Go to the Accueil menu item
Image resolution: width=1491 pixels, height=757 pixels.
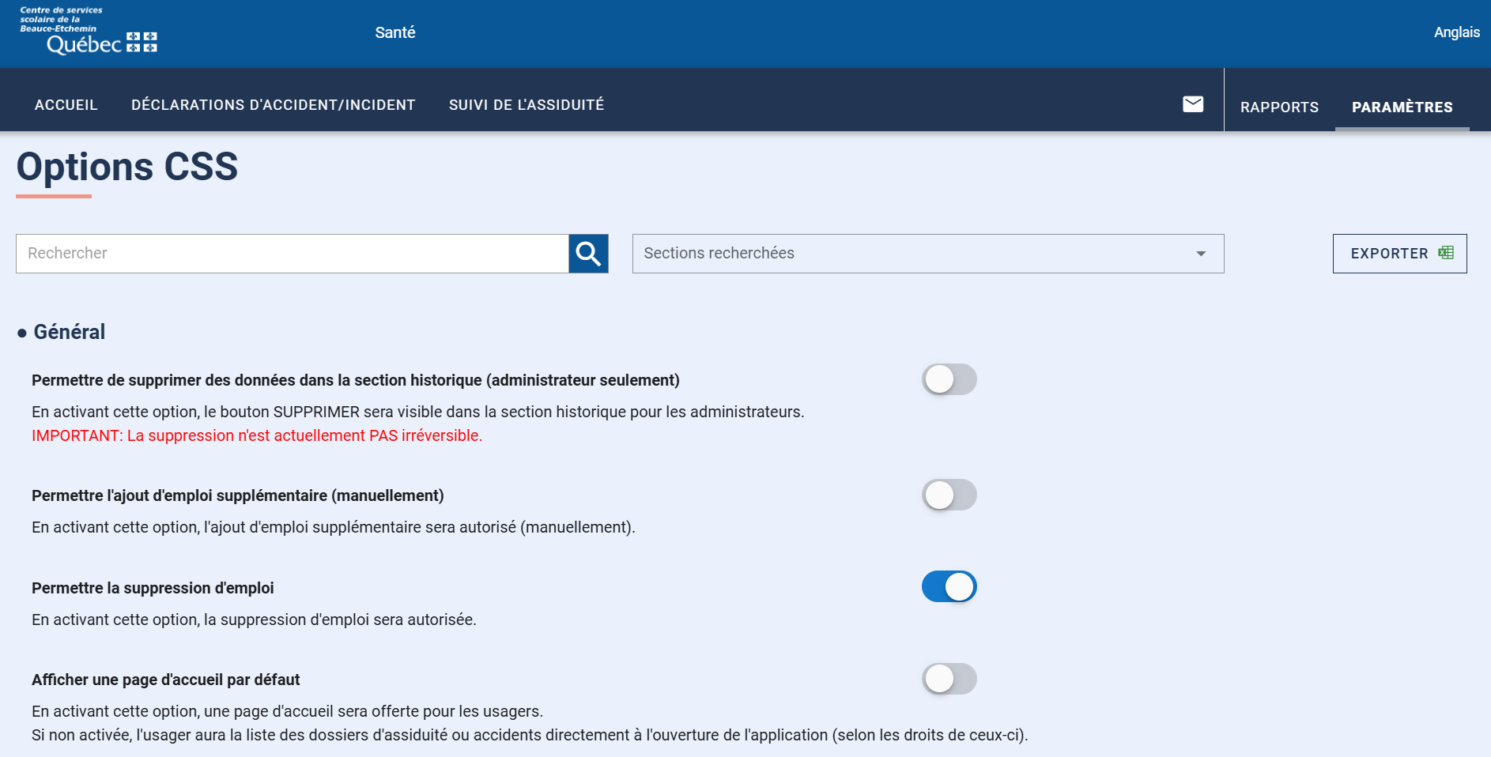(x=66, y=105)
